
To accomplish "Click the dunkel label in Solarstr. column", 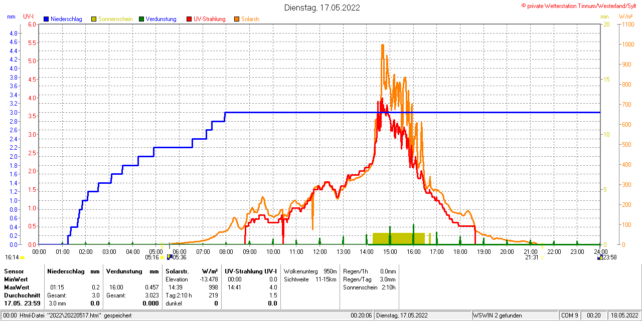I will pos(174,303).
